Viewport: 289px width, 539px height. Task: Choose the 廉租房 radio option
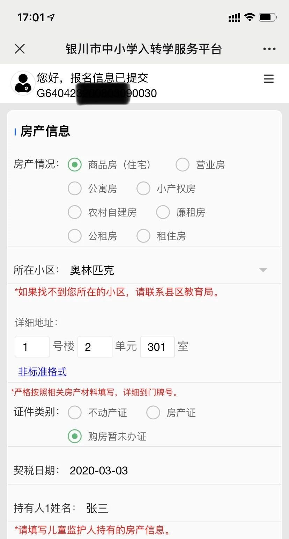[x=163, y=212]
